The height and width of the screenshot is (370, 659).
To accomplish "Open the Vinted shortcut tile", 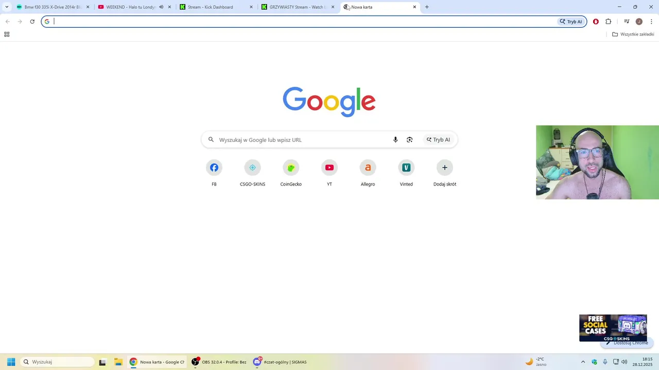I will (x=406, y=173).
